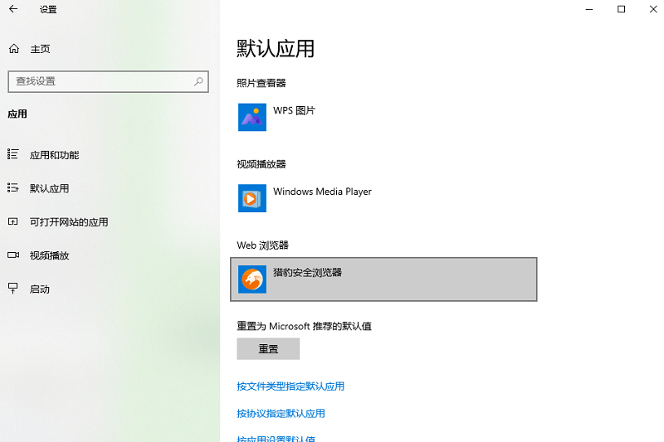Select 默认应用 in the sidebar

pos(49,188)
